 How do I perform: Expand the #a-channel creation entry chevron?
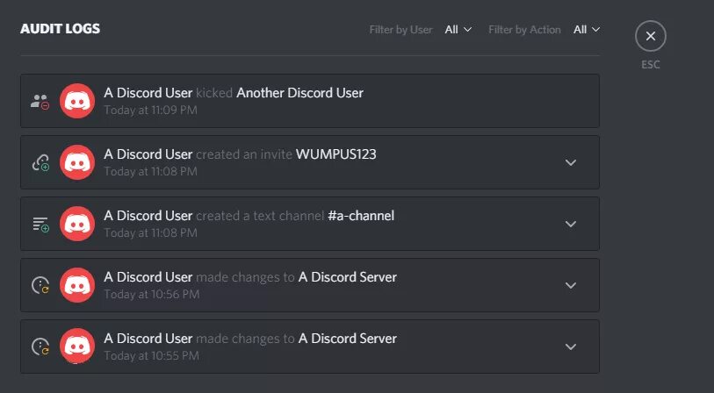[x=571, y=224]
